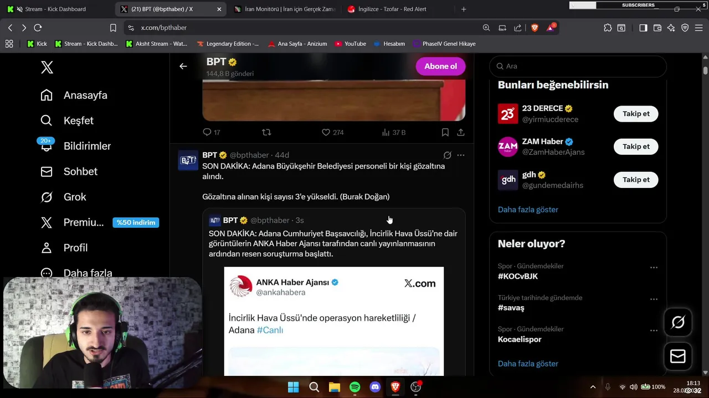This screenshot has width=709, height=398.
Task: Open Leo AI sparkle icon
Action: tap(671, 28)
